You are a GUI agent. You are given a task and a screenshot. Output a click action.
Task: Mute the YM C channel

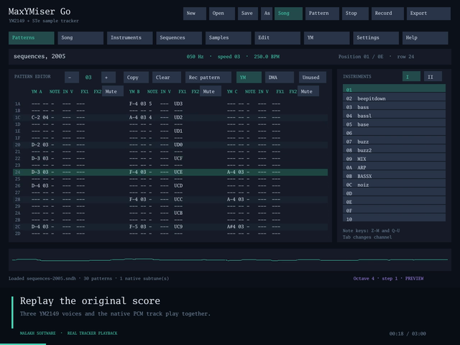[x=308, y=91]
